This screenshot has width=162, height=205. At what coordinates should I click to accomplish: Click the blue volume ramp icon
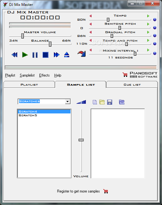click(81, 102)
